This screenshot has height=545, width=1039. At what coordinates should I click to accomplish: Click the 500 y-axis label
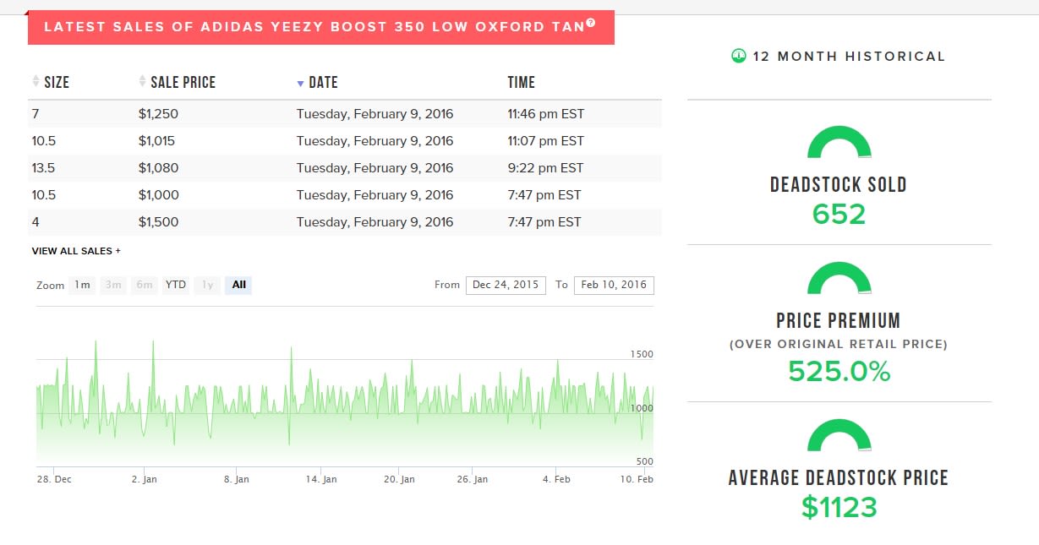tap(644, 461)
